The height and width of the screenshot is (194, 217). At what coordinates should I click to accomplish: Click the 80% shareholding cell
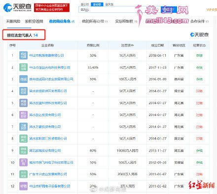93,151
